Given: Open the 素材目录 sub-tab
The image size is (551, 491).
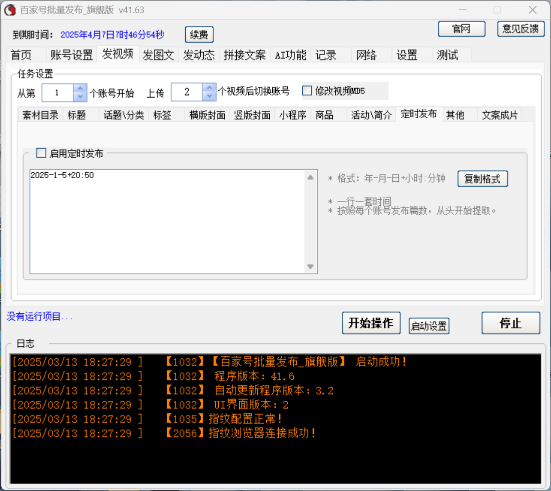Looking at the screenshot, I should coord(41,115).
